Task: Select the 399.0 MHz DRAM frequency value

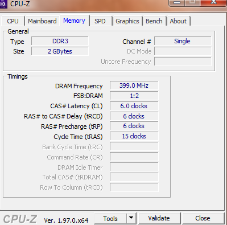Action: pos(134,85)
